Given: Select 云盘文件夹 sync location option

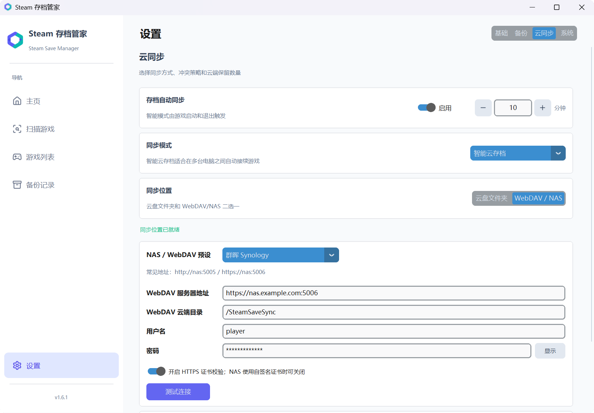Looking at the screenshot, I should pos(491,198).
